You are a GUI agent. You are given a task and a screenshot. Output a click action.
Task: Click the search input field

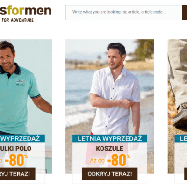(x=124, y=13)
